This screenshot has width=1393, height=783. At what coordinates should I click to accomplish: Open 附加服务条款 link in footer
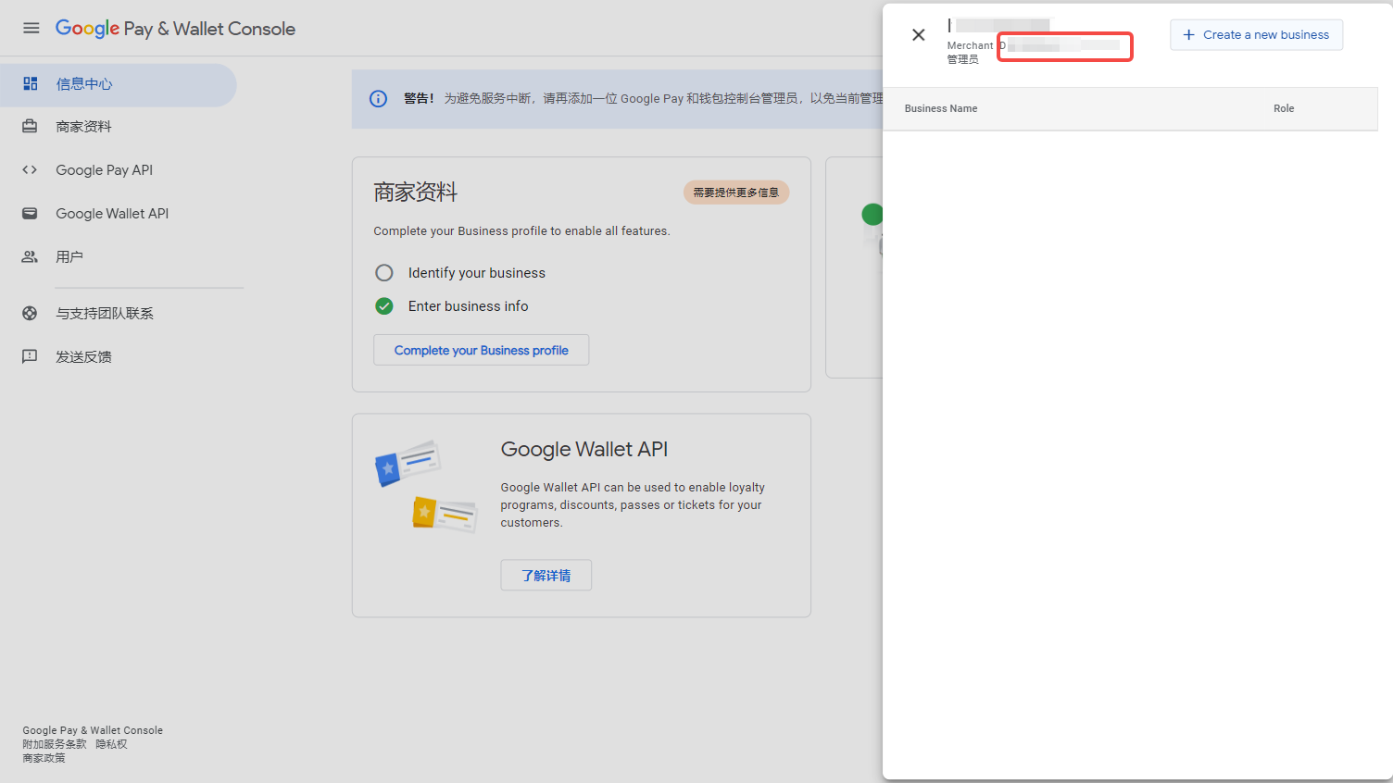[x=55, y=744]
